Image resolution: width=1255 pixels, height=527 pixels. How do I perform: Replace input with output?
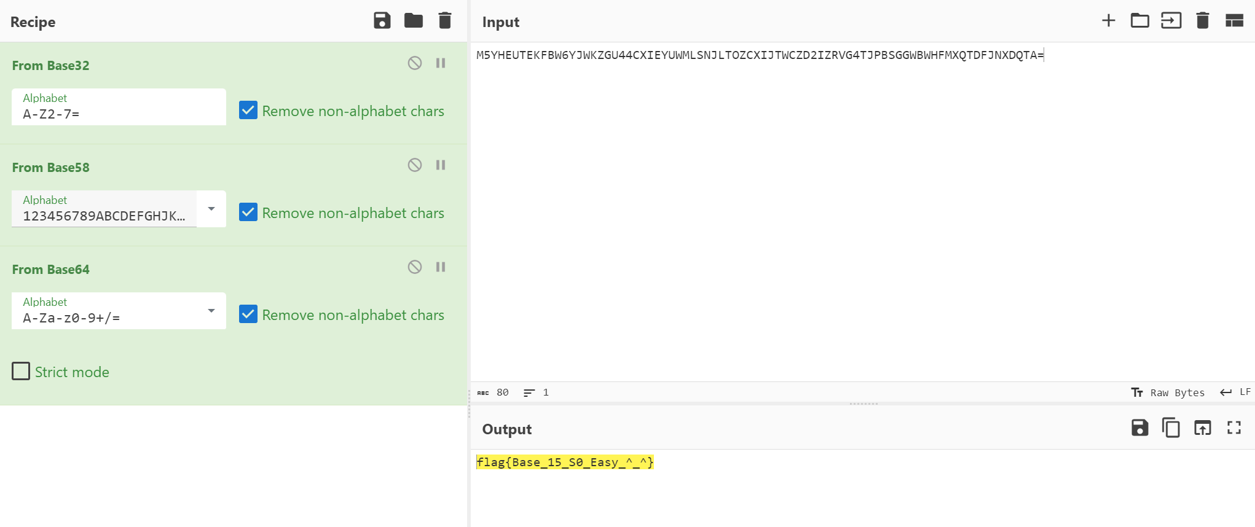(x=1203, y=427)
